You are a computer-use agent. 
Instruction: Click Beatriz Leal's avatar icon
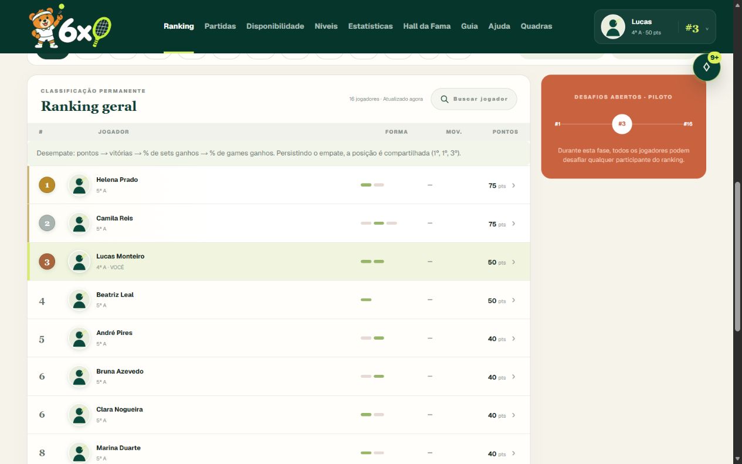coord(79,300)
